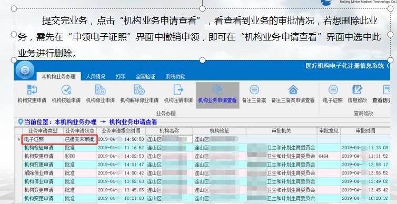397x204 pixels.
Task: Click row indicator arrow beside 电子证照
Action: [19, 139]
